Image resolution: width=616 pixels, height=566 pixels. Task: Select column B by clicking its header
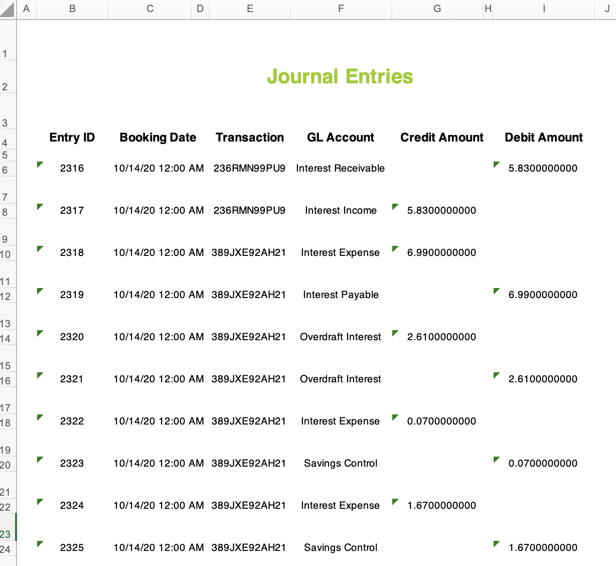(72, 8)
